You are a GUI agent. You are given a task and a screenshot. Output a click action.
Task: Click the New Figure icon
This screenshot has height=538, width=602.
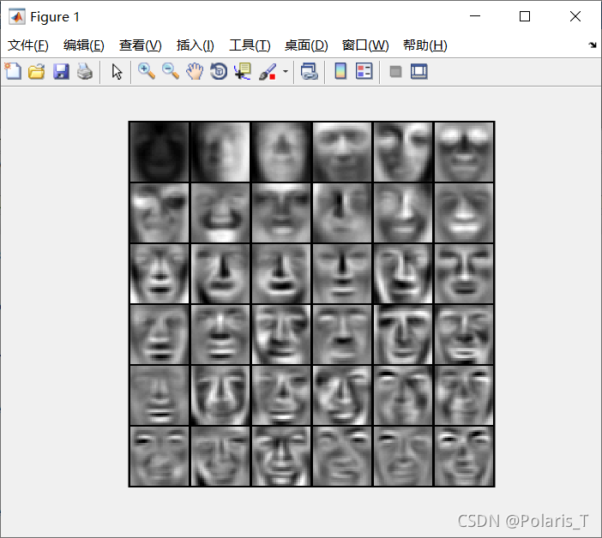point(13,71)
